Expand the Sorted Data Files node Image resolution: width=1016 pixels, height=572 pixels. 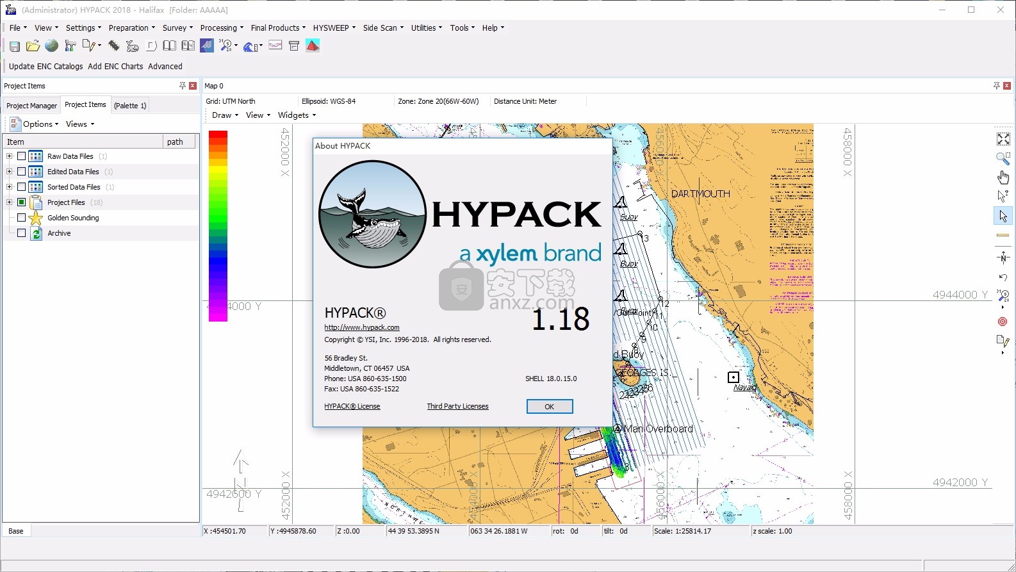tap(9, 187)
